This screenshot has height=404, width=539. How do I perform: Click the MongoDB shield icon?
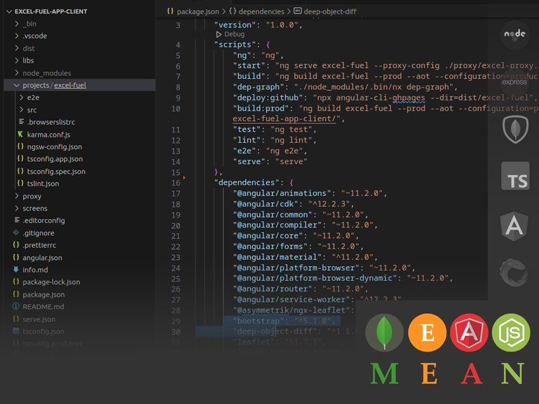click(515, 129)
